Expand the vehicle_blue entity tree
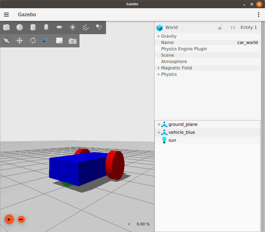This screenshot has width=265, height=232. 159,132
